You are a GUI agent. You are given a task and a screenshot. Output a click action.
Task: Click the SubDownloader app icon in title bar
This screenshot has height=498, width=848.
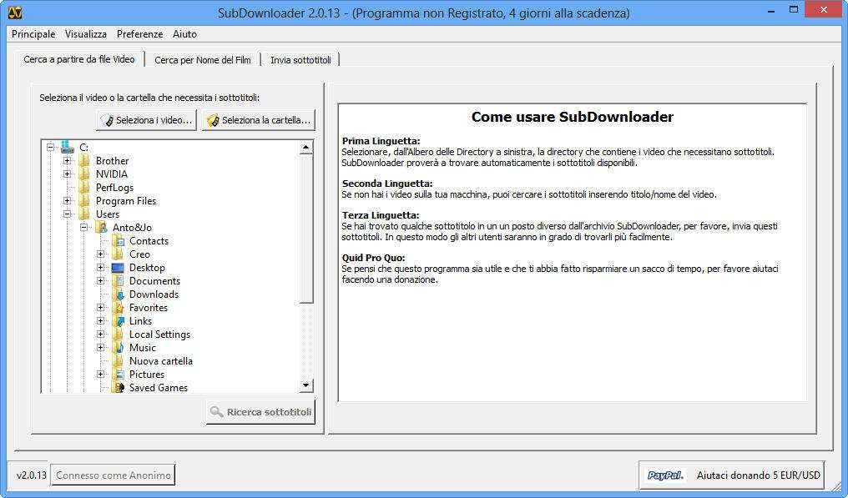[15, 13]
